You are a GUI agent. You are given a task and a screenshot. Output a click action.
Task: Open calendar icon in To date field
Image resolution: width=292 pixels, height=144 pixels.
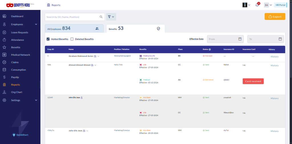(280, 39)
